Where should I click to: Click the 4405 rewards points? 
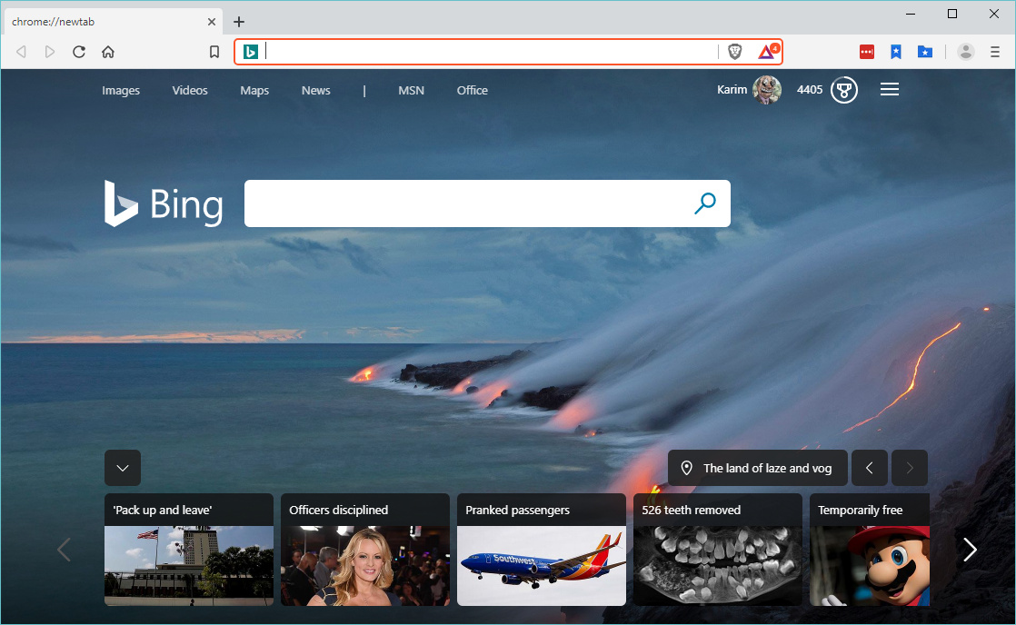[x=810, y=89]
